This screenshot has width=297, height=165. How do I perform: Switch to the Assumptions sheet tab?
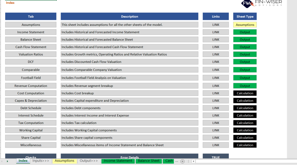point(64,161)
